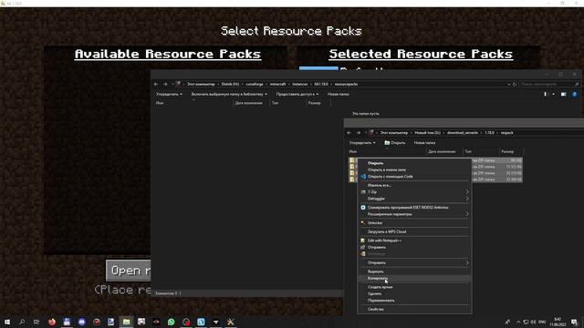Image resolution: width=584 pixels, height=328 pixels.
Task: Expand the Отправить submenu arrow
Action: 467,262
